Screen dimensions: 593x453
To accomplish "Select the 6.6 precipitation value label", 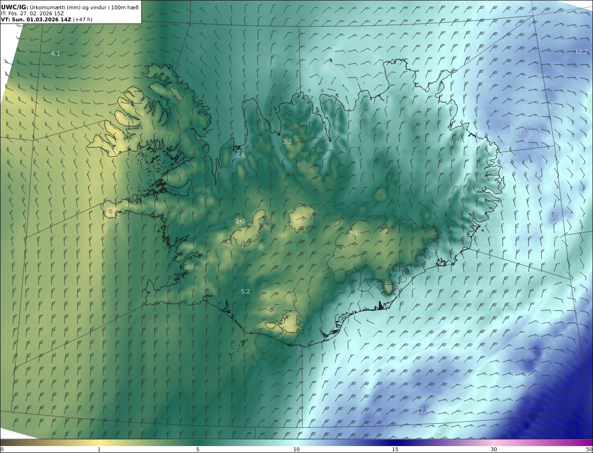I will (x=241, y=155).
